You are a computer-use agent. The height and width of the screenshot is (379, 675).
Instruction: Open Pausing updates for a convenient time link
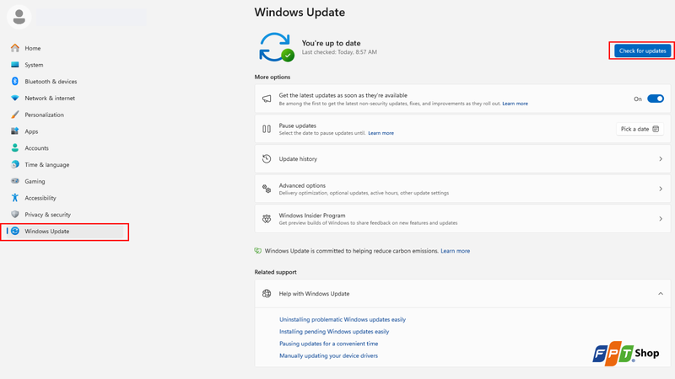point(329,344)
